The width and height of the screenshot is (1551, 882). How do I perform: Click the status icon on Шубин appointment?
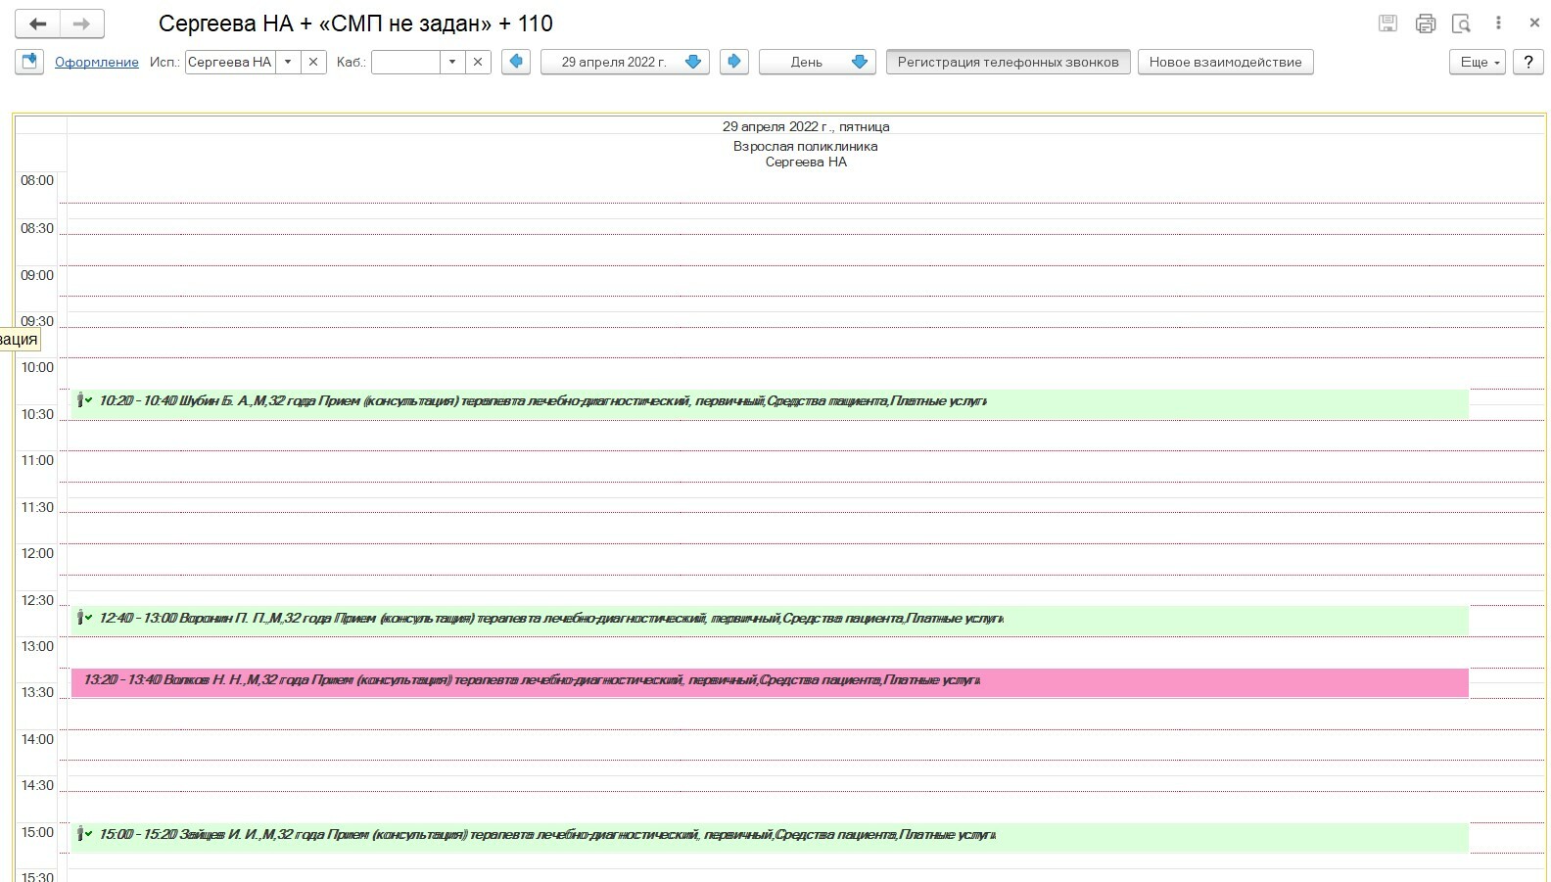pos(85,400)
